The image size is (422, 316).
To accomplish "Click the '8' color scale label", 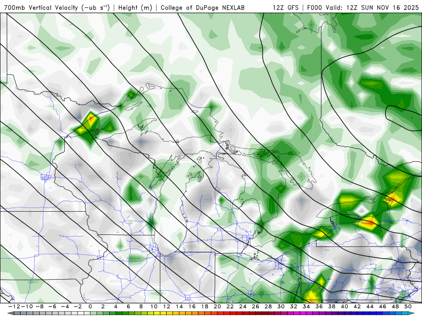I will (141, 307).
